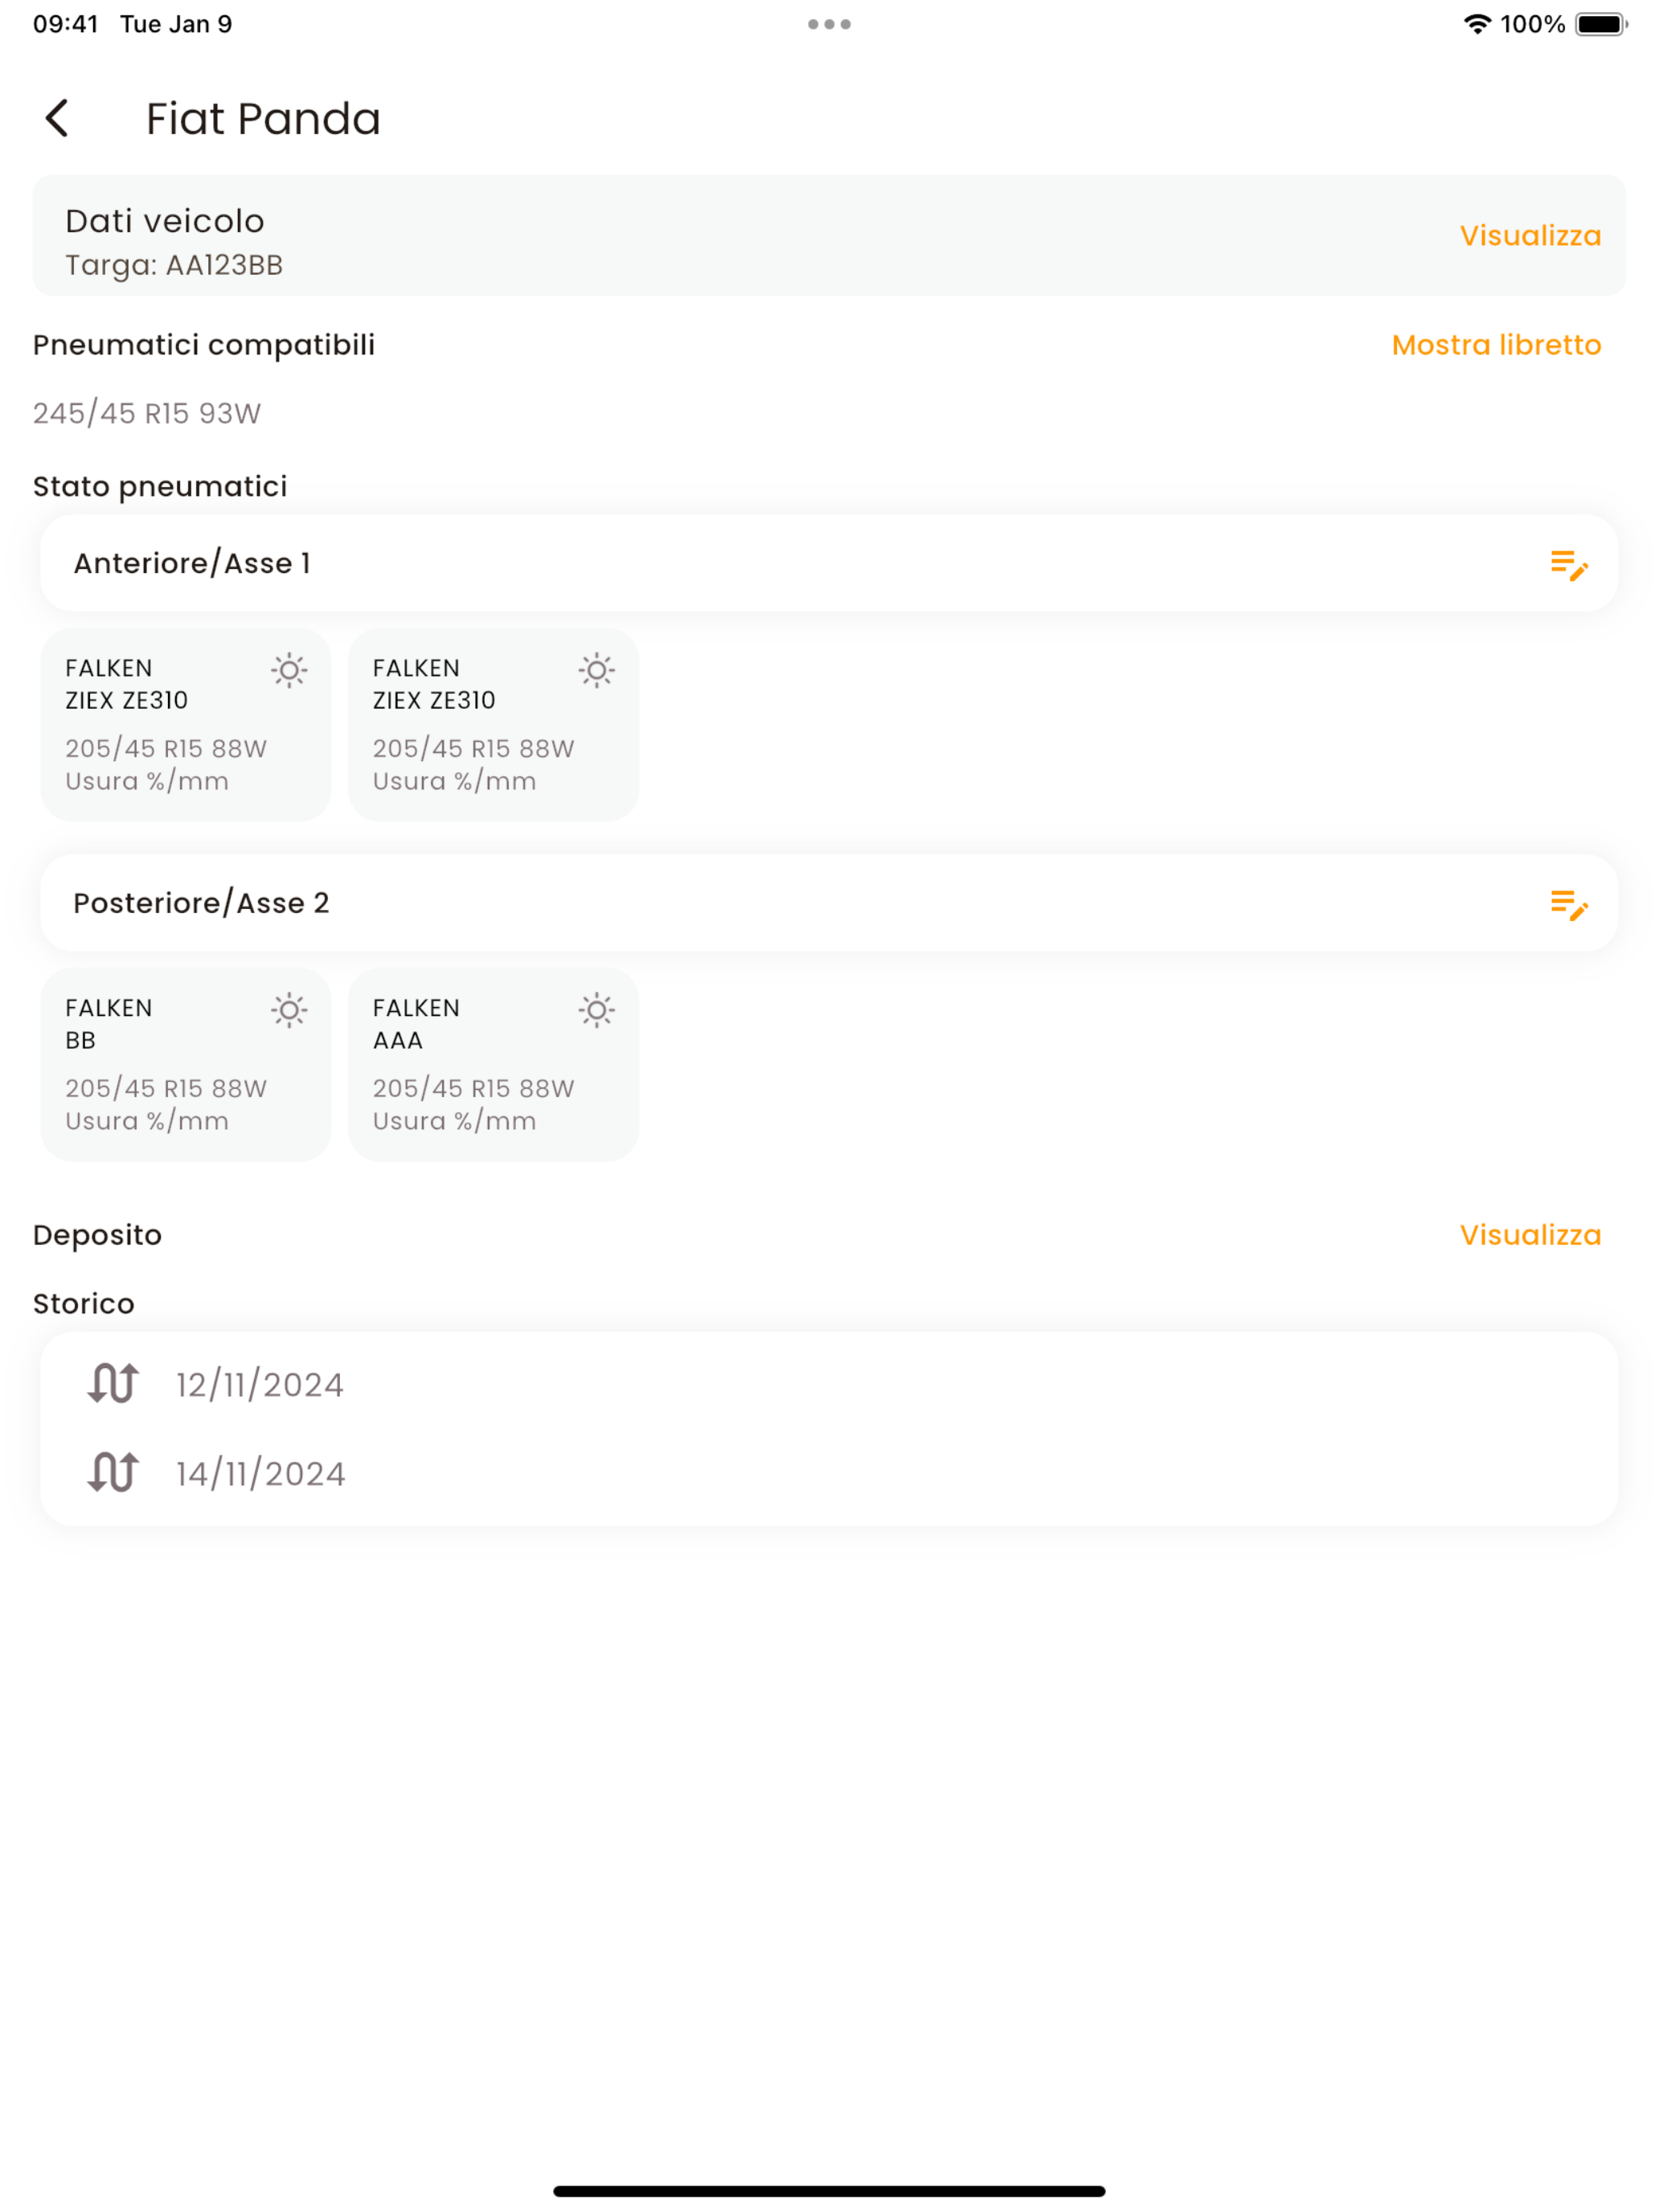Open Visualizza for Dati veicolo
1659x2212 pixels.
pyautogui.click(x=1530, y=236)
